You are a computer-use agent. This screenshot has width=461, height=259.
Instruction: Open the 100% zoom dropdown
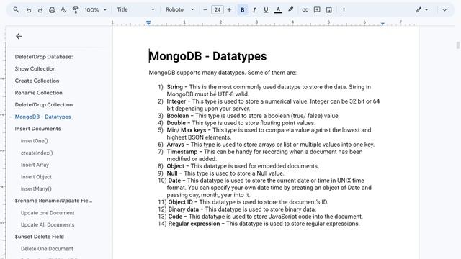pos(95,9)
